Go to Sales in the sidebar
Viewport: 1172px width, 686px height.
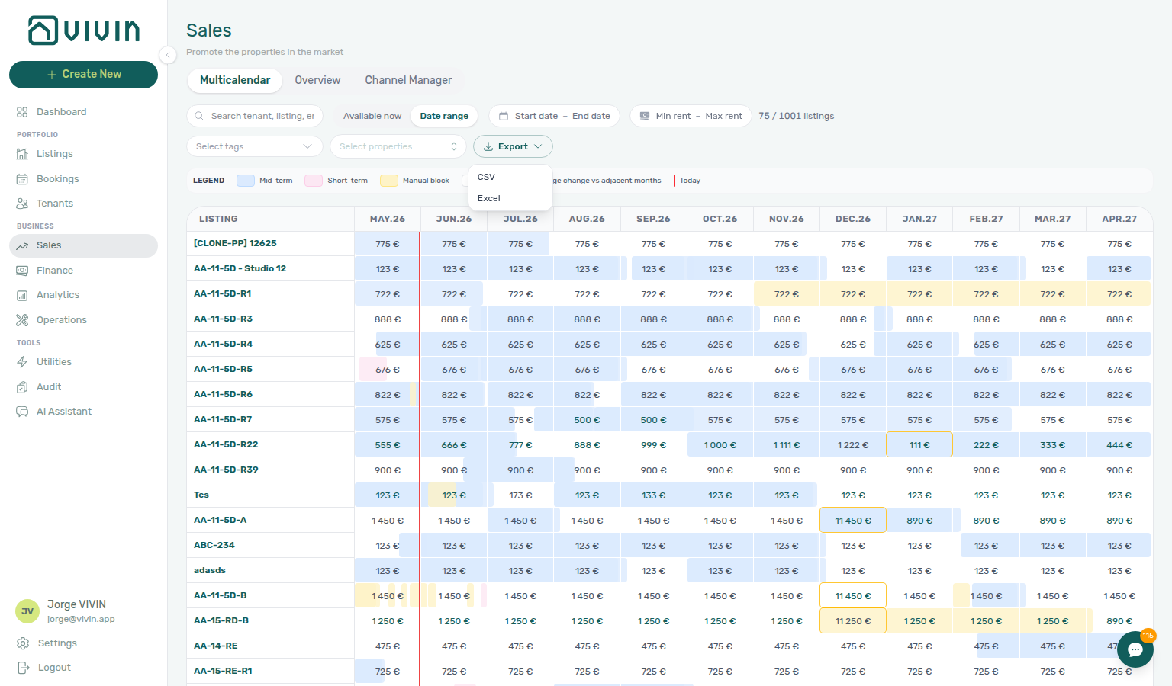83,245
